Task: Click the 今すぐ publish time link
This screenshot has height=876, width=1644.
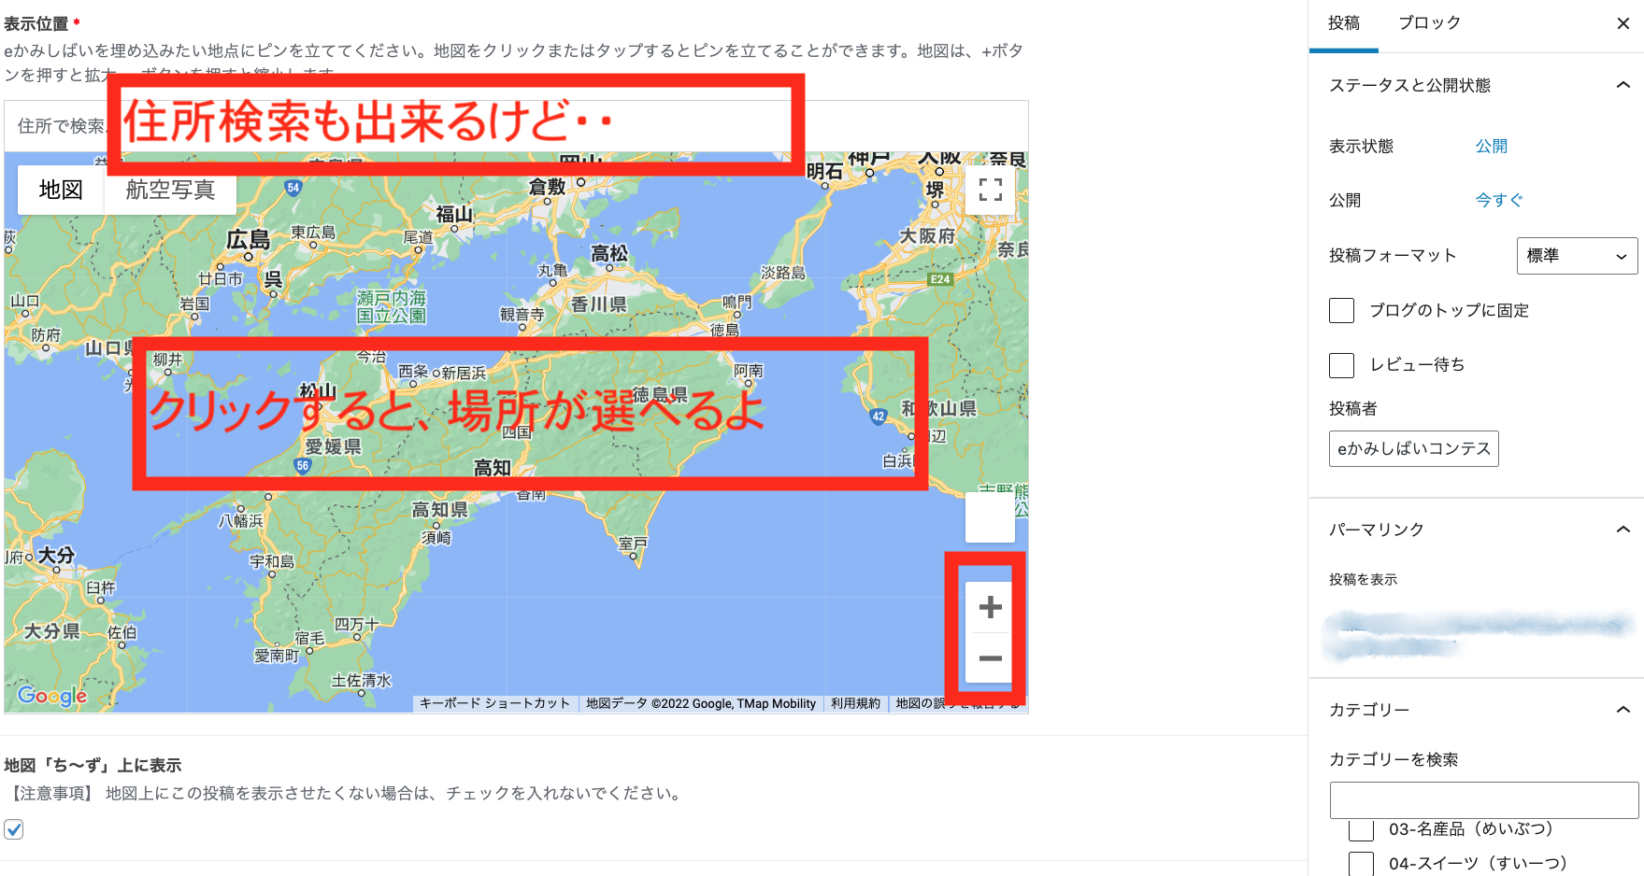Action: 1499,200
